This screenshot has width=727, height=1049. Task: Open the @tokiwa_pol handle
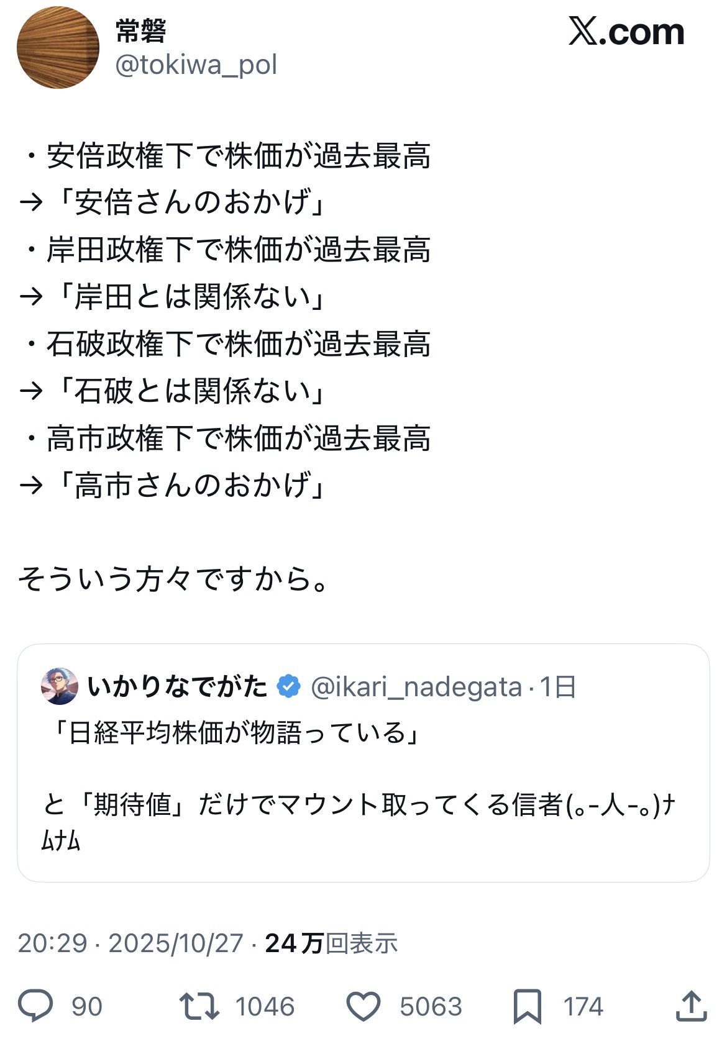pos(196,65)
